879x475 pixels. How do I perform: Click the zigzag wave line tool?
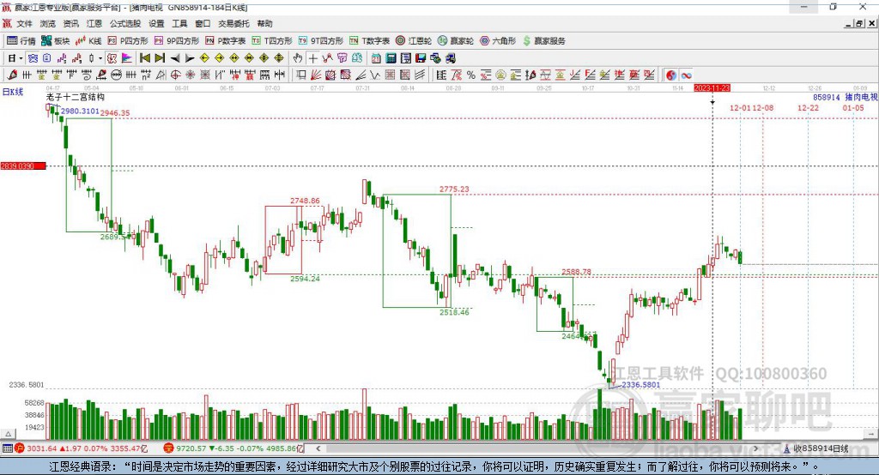tap(375, 75)
